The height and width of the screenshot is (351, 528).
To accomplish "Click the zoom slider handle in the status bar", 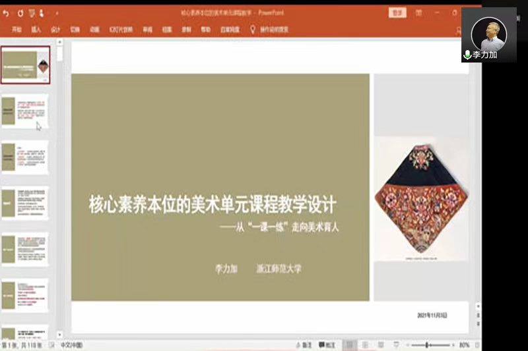I will click(x=428, y=345).
